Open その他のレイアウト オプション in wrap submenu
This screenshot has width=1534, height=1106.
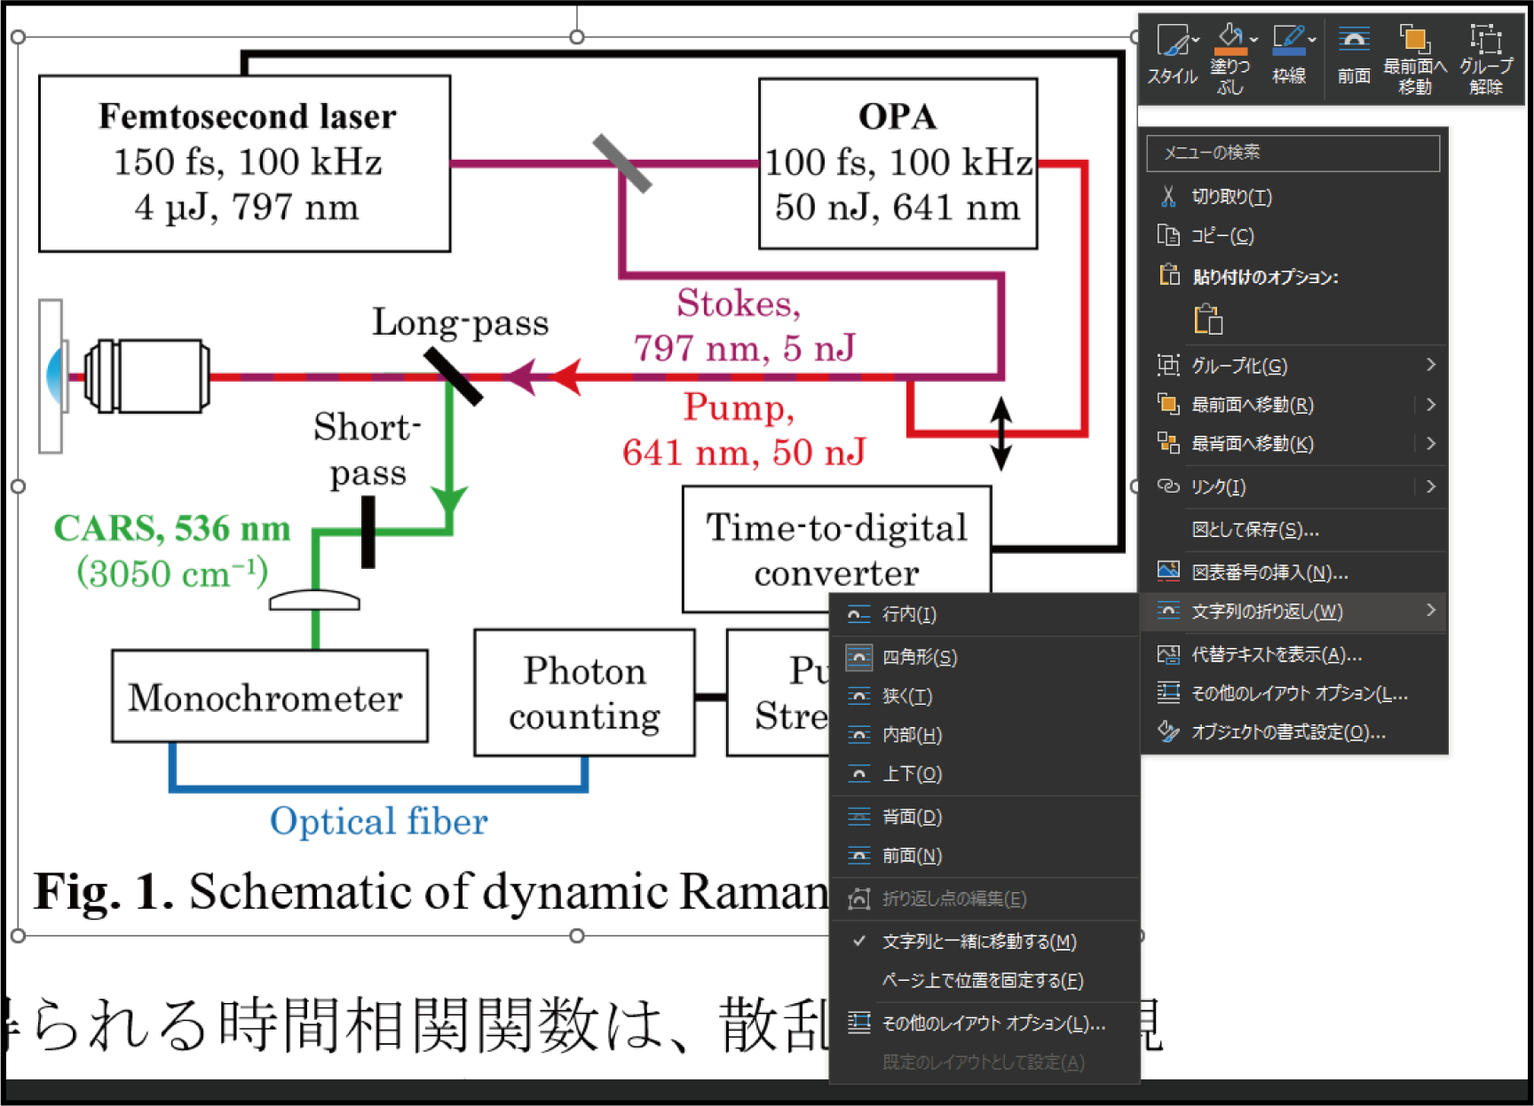[x=992, y=1023]
